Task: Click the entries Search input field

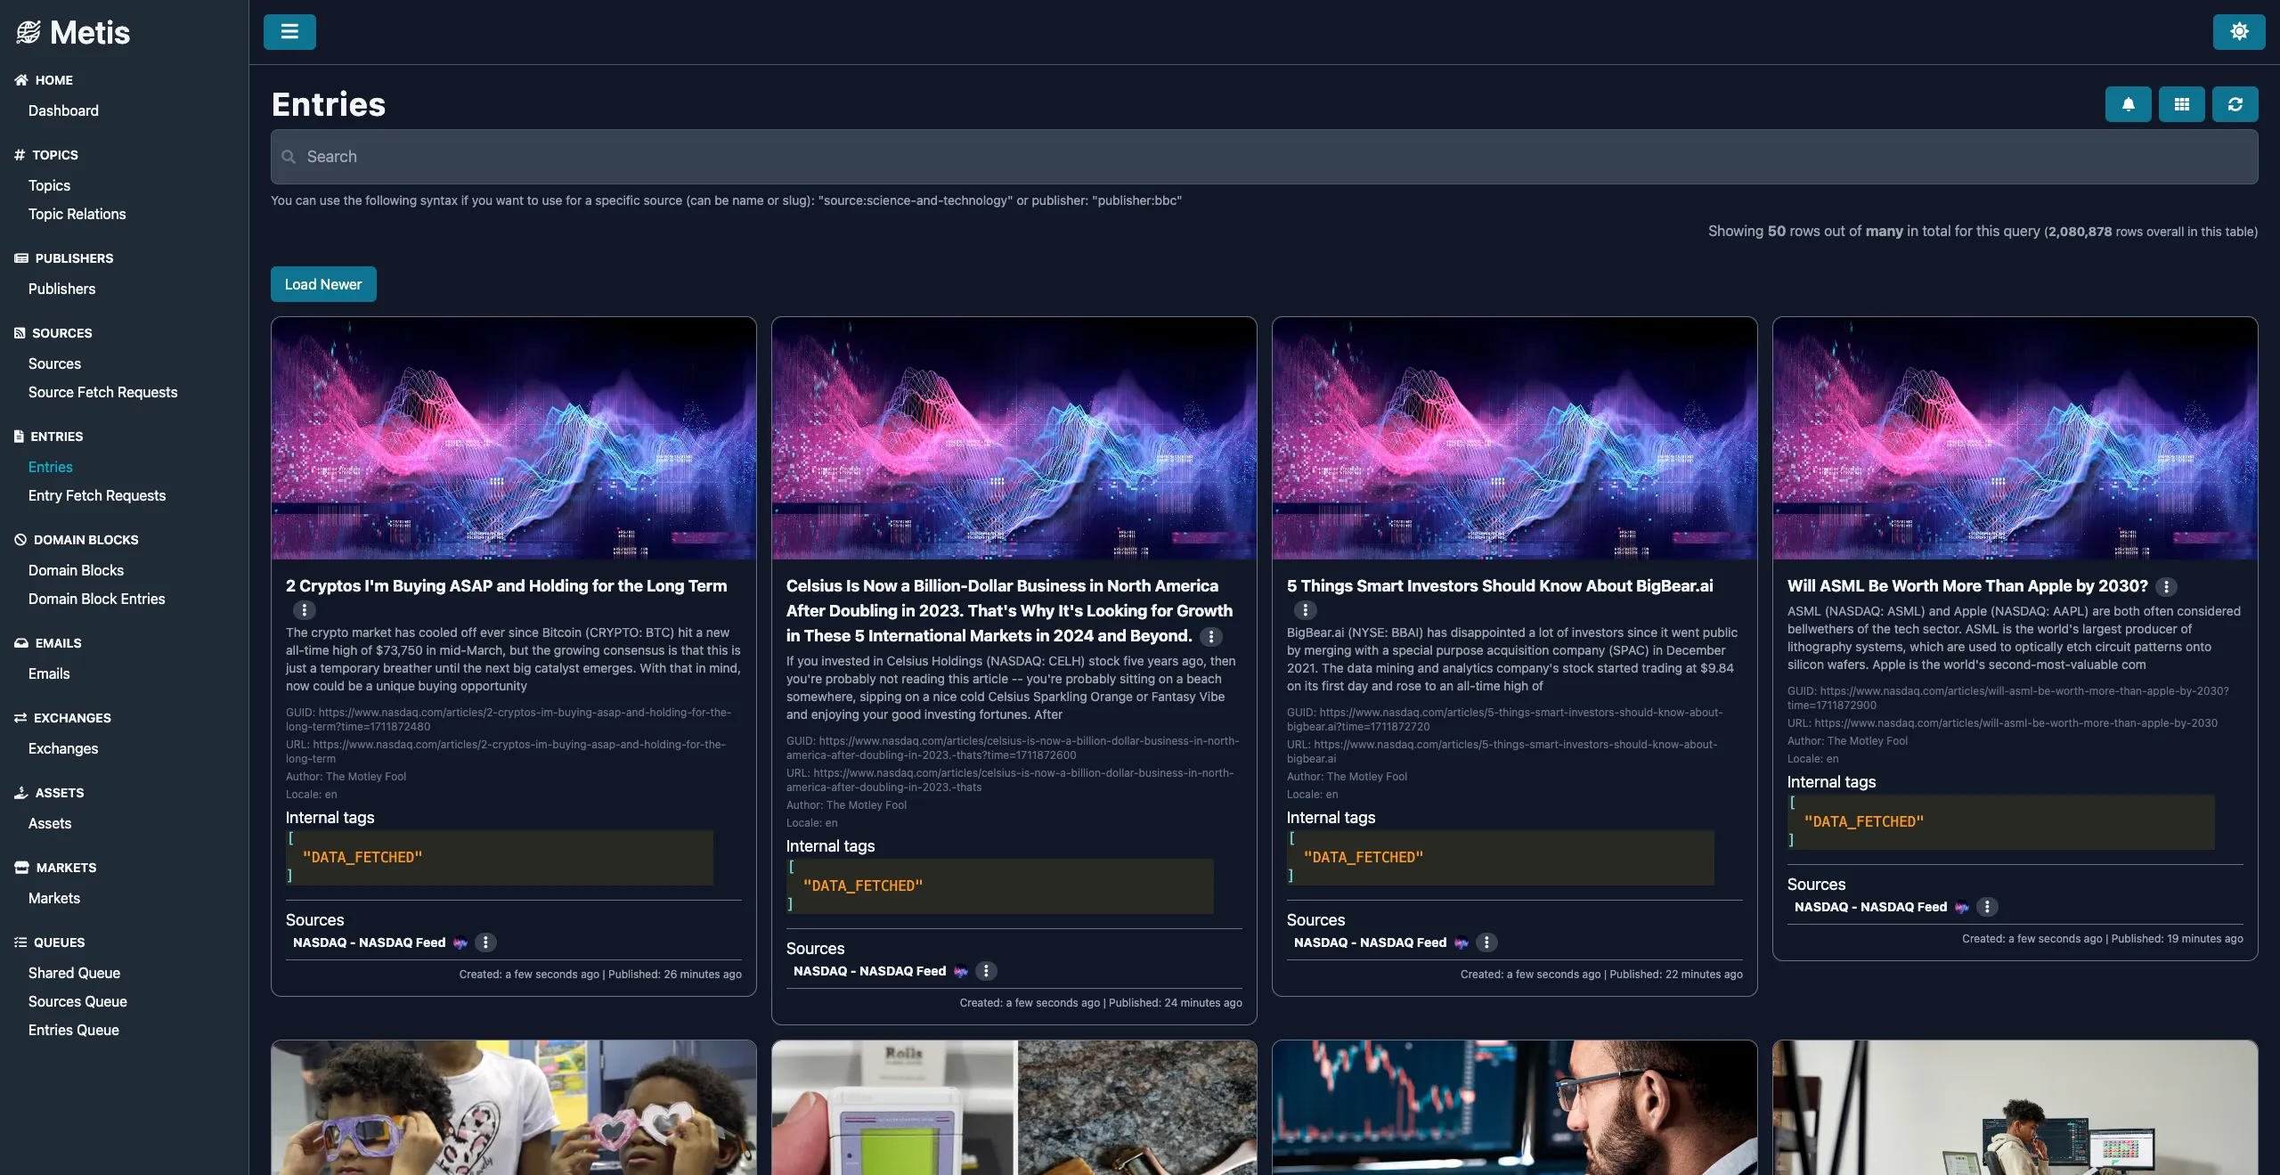Action: 1265,157
